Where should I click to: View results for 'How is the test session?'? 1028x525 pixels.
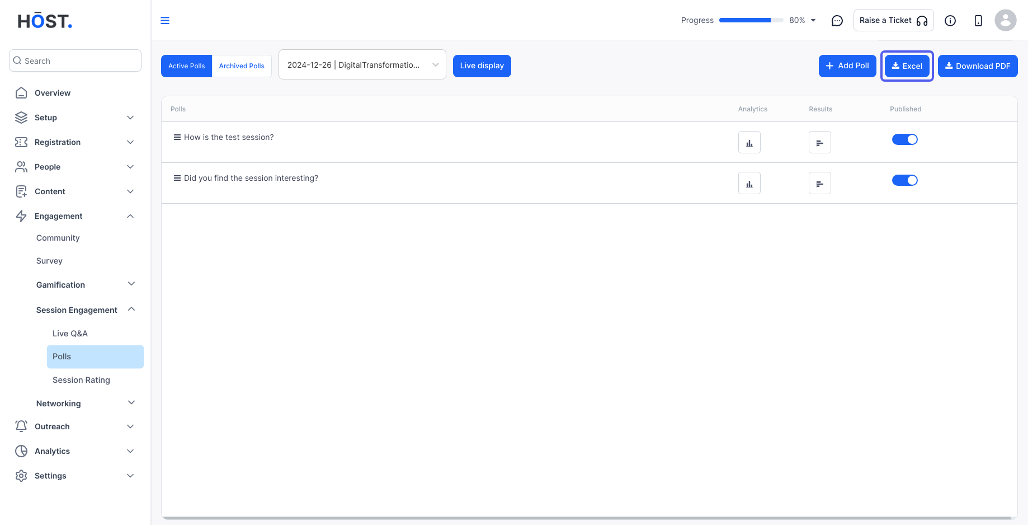click(819, 142)
